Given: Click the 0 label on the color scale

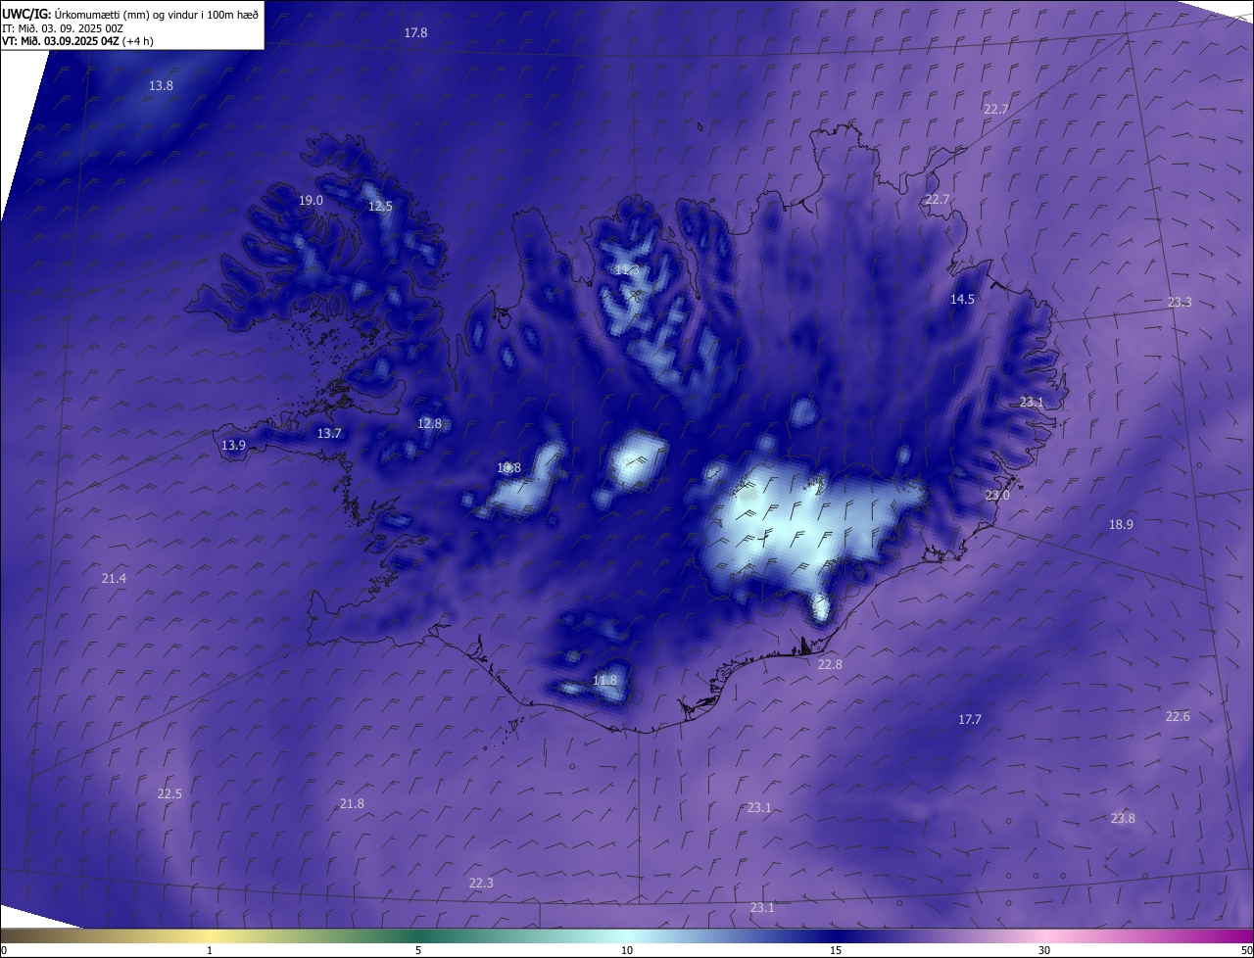Looking at the screenshot, I should click(x=4, y=950).
